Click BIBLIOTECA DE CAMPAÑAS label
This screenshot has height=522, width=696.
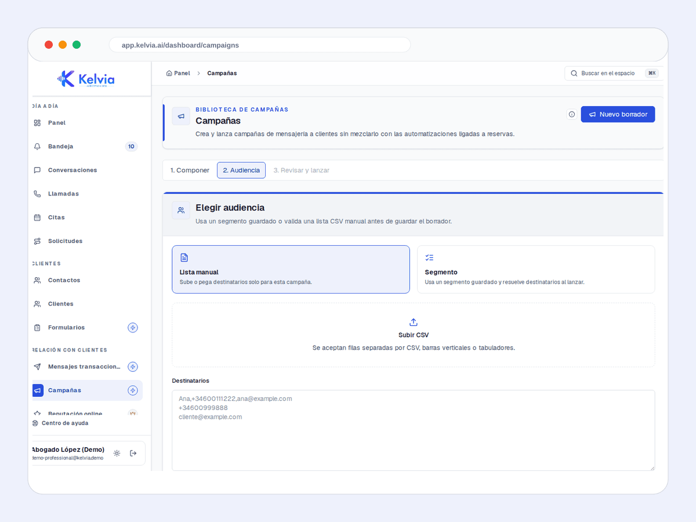click(242, 110)
